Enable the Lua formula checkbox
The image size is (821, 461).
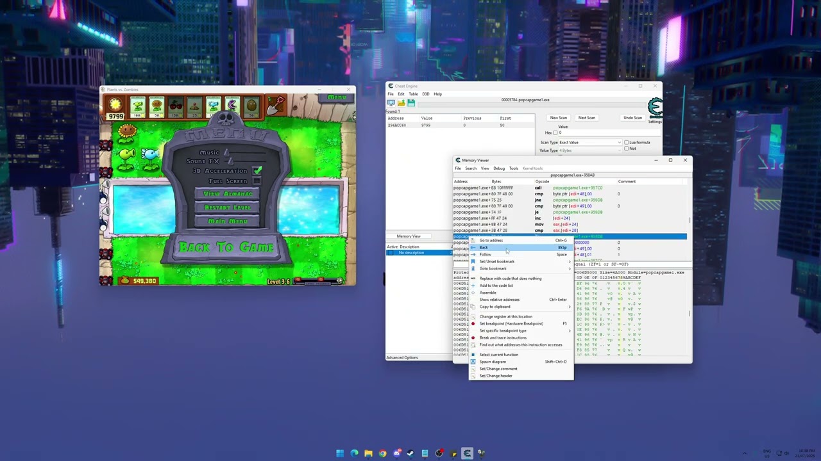(626, 142)
